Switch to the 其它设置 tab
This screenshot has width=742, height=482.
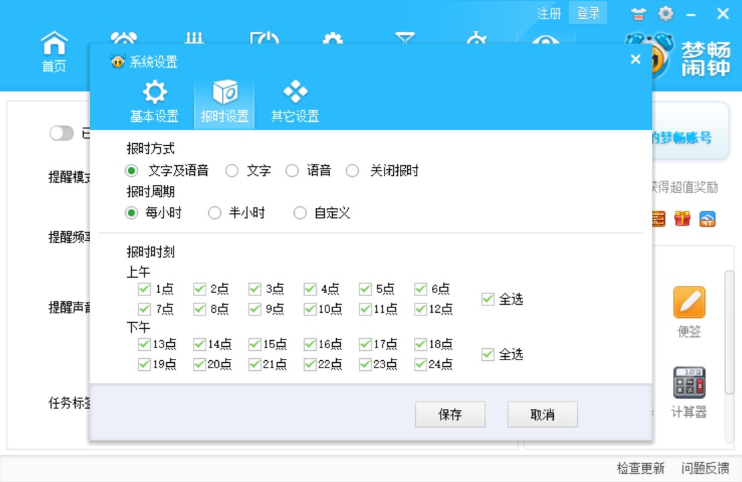click(295, 99)
